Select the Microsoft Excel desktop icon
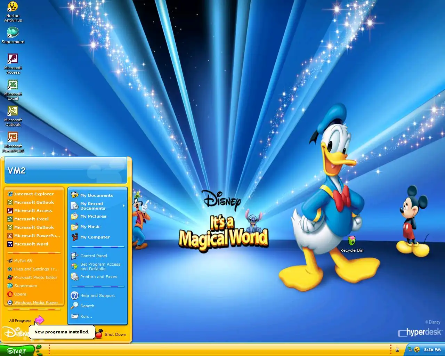Image resolution: width=445 pixels, height=356 pixels. click(13, 90)
